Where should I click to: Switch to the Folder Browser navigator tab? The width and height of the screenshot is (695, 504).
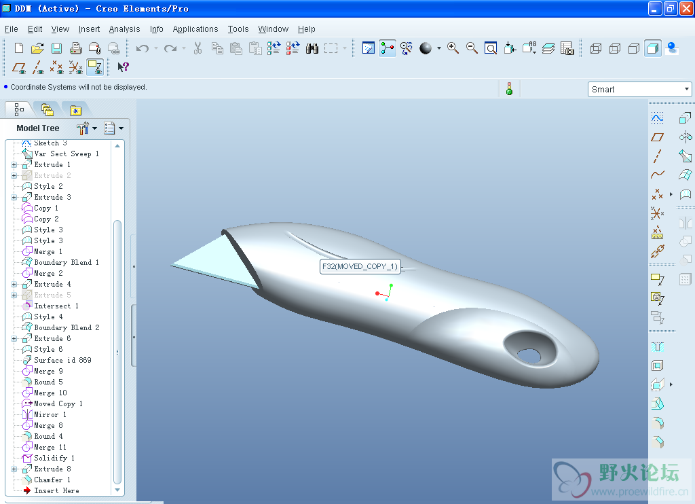tap(47, 109)
